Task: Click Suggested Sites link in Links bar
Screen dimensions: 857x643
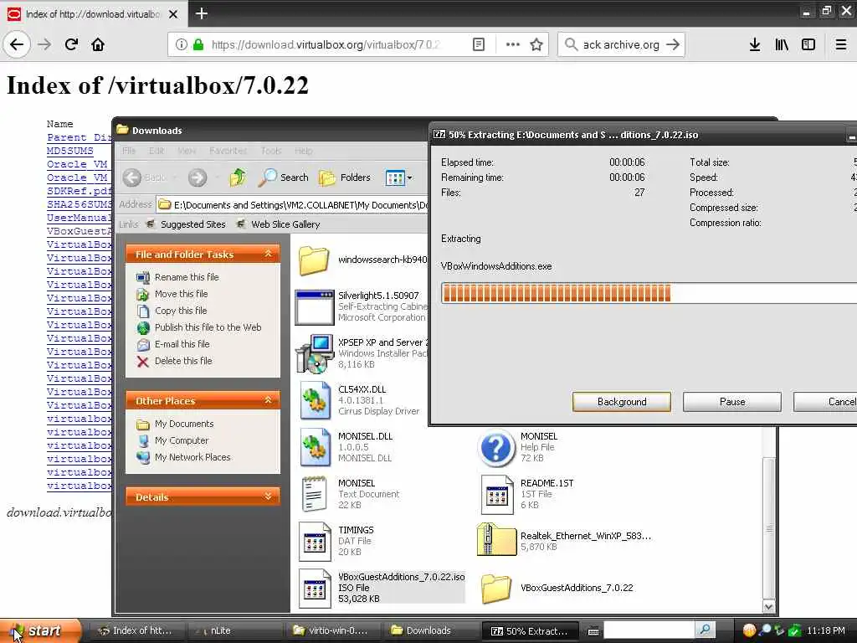Action: pyautogui.click(x=187, y=224)
